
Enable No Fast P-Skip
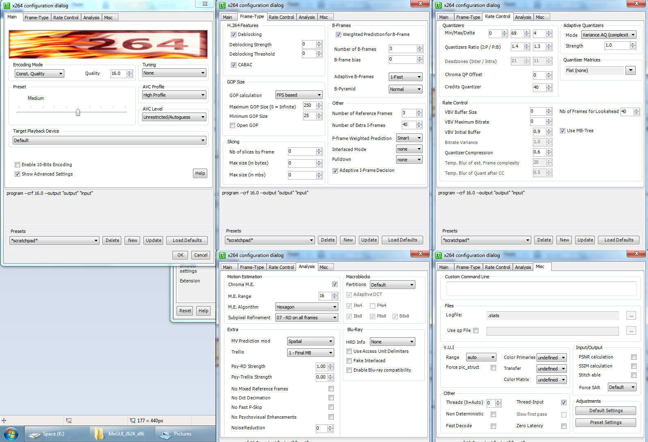pos(331,407)
